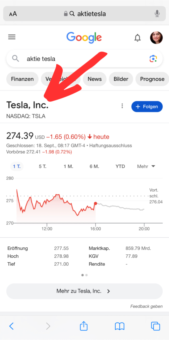This screenshot has width=169, height=340.
Task: Follow Tesla with the Folgen button
Action: tap(147, 107)
